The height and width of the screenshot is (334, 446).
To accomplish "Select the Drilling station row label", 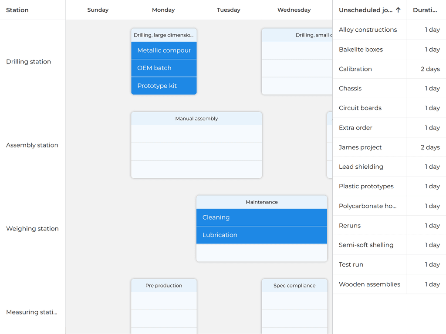I will click(28, 61).
